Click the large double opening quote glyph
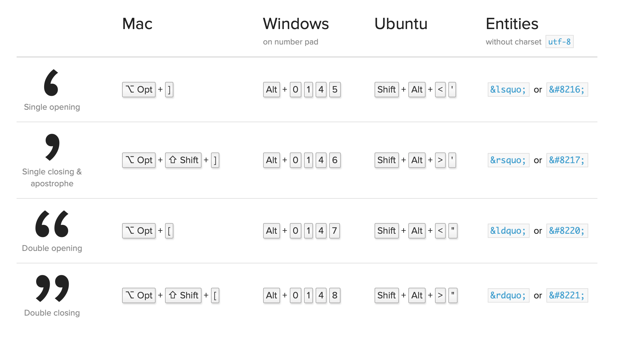 (x=52, y=224)
